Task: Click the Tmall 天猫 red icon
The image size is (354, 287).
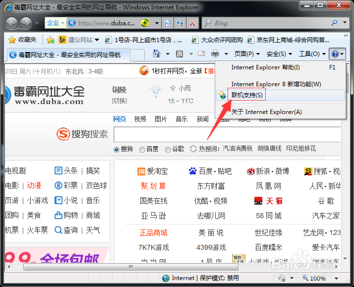Action: click(x=258, y=201)
